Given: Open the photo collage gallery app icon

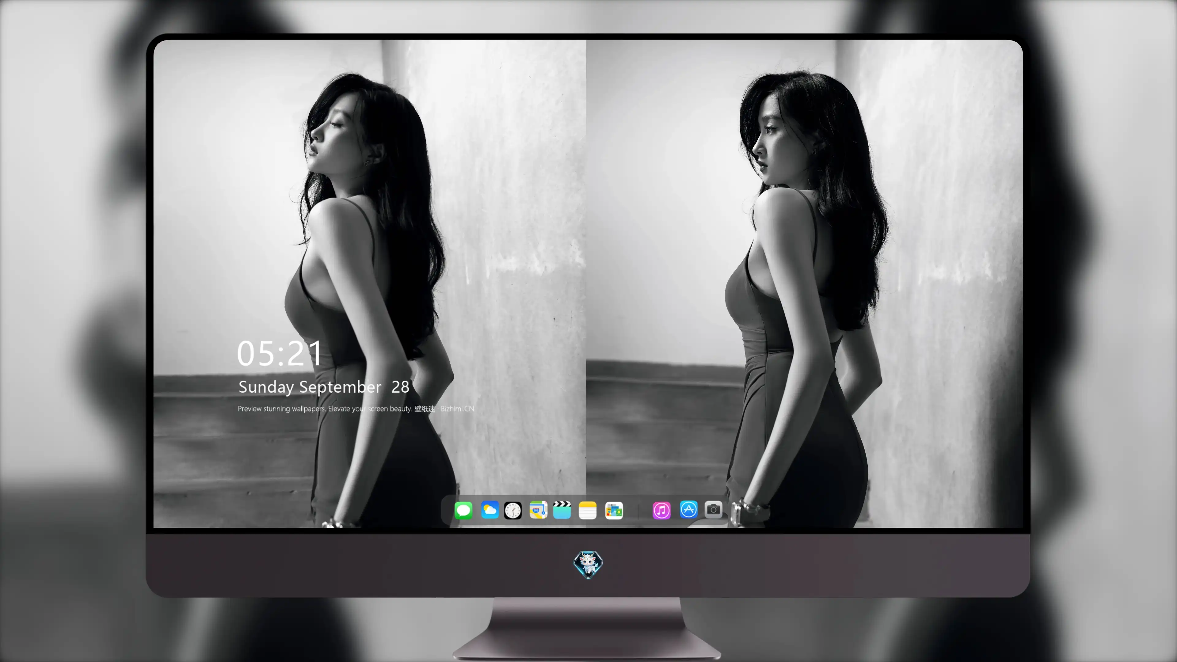Looking at the screenshot, I should tap(614, 510).
